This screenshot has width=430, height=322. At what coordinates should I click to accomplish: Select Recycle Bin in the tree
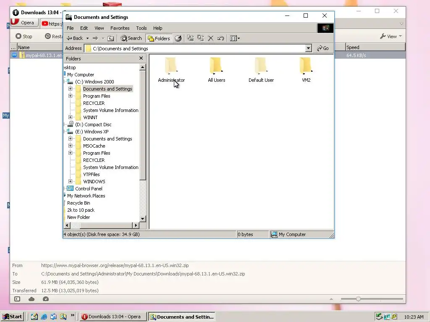click(79, 203)
